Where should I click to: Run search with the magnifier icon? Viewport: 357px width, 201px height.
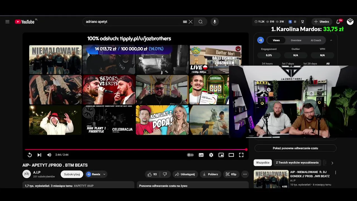click(201, 22)
